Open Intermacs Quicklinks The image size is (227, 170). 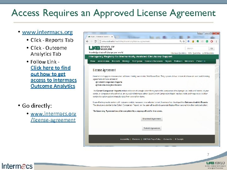(178, 53)
